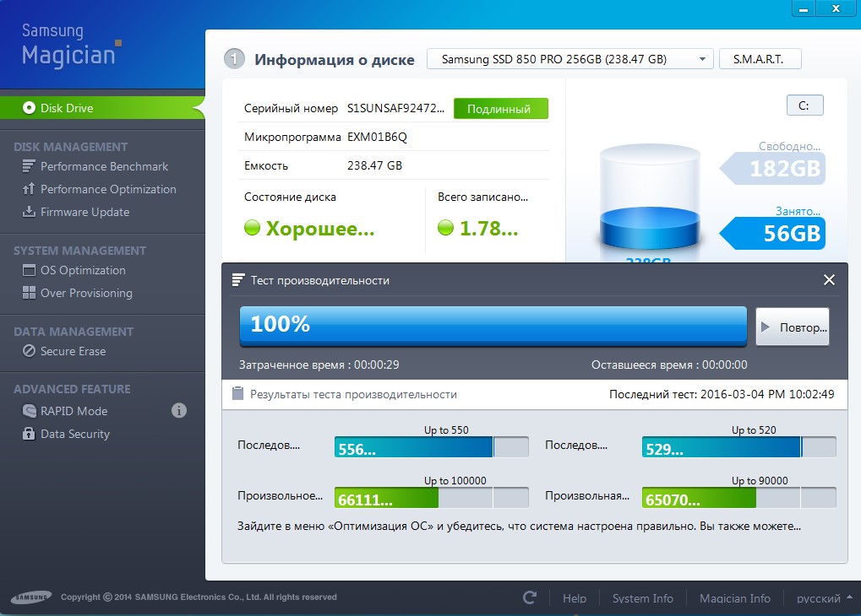Click the green dot beside 1.78
Image resolution: width=861 pixels, height=616 pixels.
click(x=445, y=227)
